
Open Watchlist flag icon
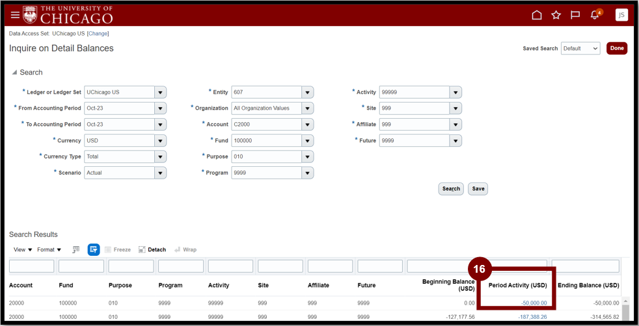tap(575, 15)
